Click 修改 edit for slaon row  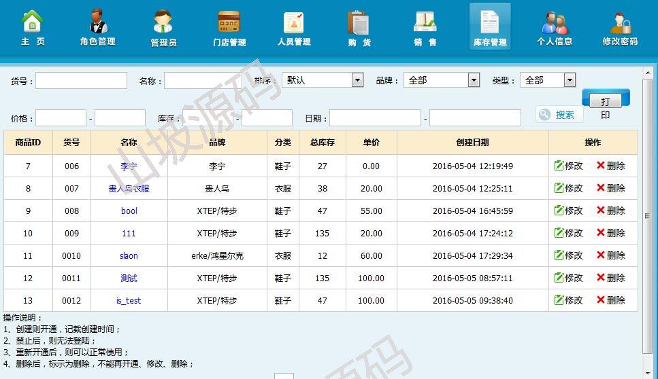[x=569, y=255]
